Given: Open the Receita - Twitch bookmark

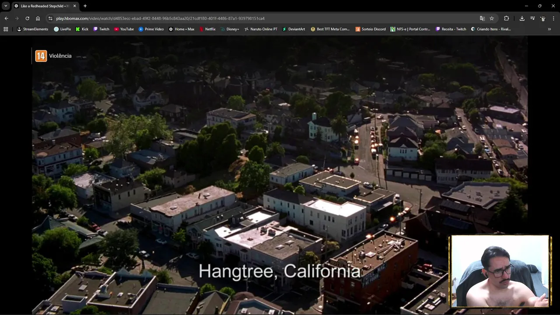Looking at the screenshot, I should [x=451, y=29].
